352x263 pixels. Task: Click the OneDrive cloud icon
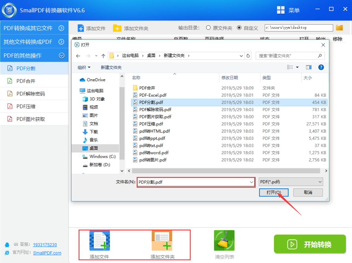[x=82, y=80]
